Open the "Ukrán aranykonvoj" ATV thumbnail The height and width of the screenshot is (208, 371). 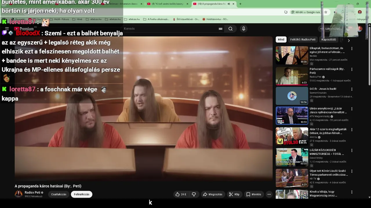click(292, 115)
